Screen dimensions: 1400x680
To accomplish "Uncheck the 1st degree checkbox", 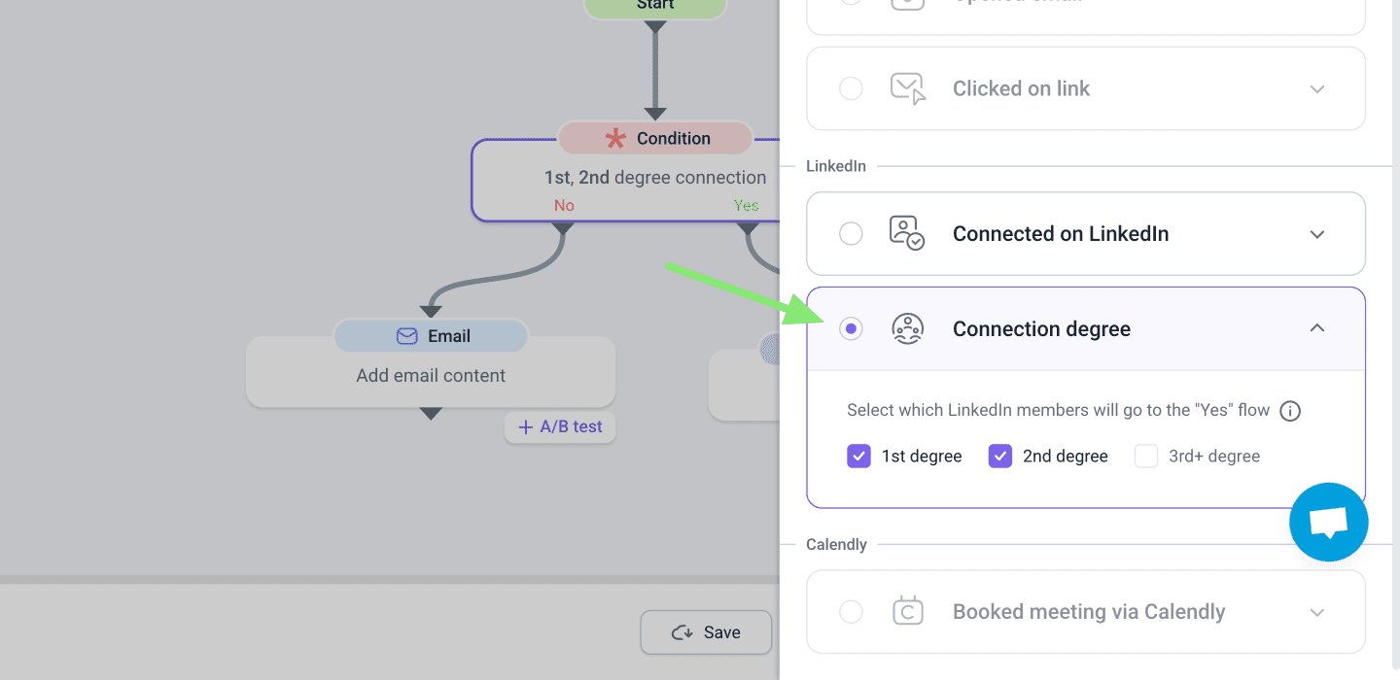I will point(858,457).
